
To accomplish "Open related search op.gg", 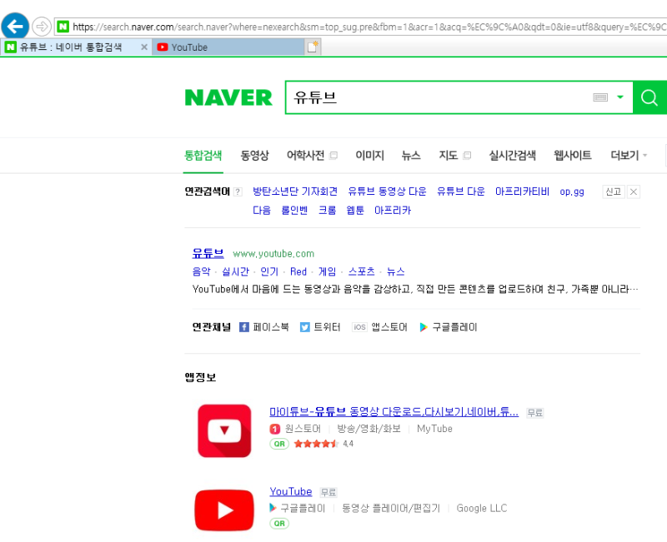I will [x=572, y=192].
